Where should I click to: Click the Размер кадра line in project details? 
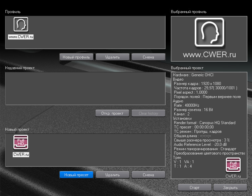pyautogui.click(x=197, y=84)
